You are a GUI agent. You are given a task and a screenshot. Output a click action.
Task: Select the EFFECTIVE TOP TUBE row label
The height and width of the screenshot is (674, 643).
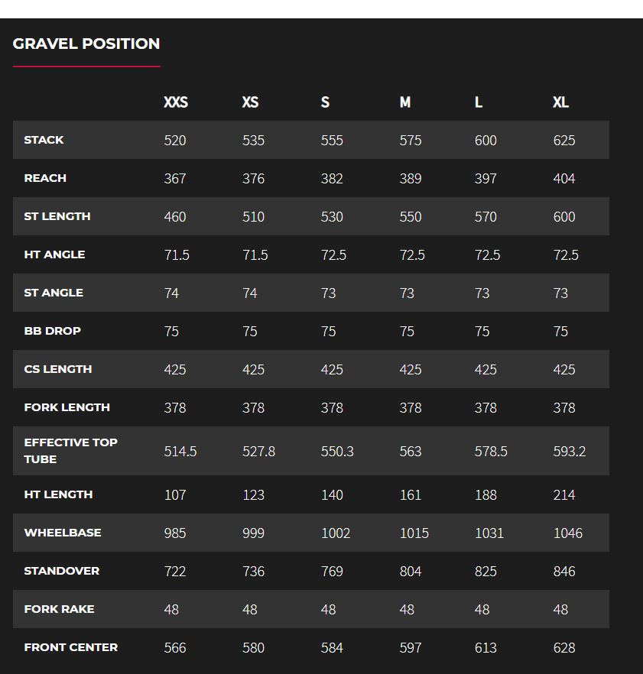tap(70, 451)
